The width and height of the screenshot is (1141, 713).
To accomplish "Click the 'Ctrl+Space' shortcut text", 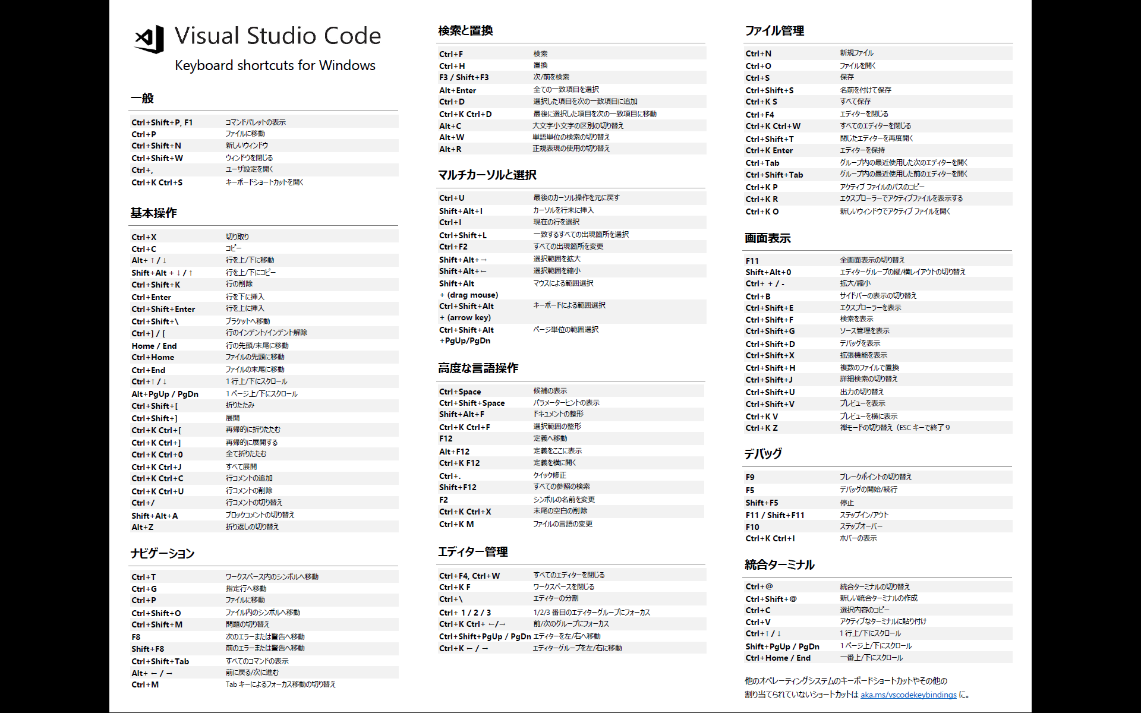I will [x=460, y=392].
